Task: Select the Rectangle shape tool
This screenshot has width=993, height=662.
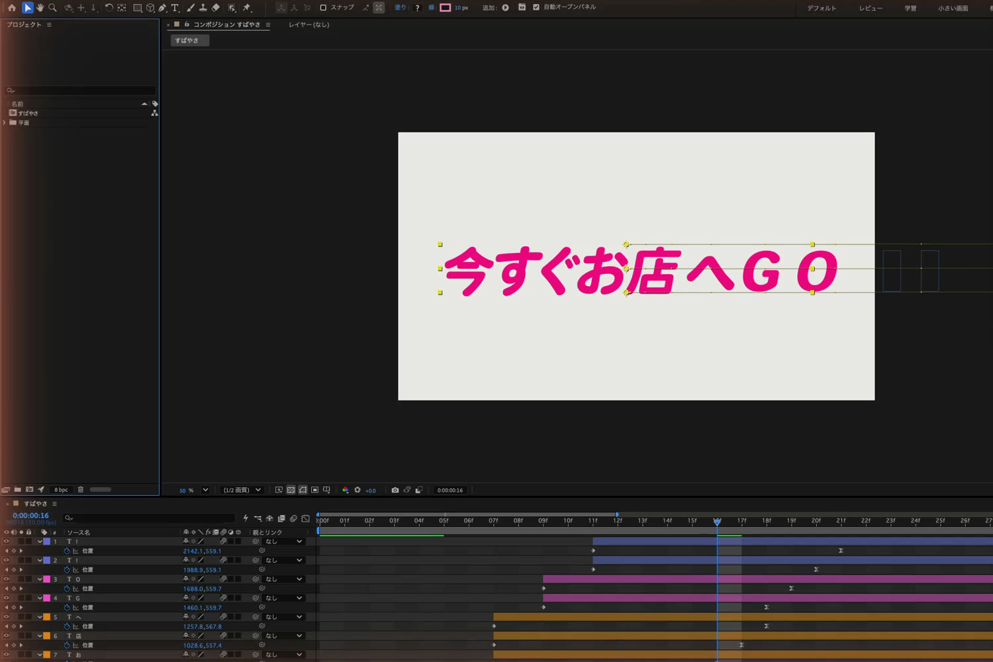Action: (x=137, y=8)
